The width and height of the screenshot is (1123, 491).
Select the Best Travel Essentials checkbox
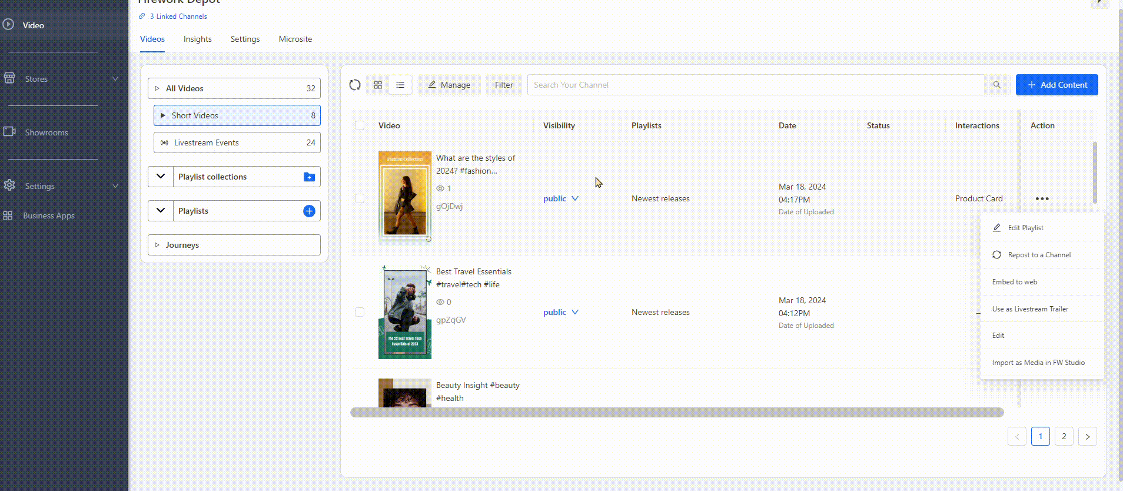coord(360,312)
